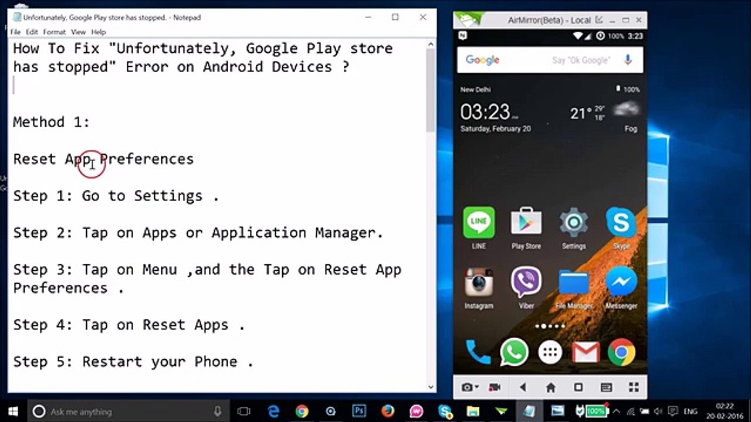Click the Notepad scrollbar up arrow
Image resolution: width=751 pixels, height=422 pixels.
point(431,43)
